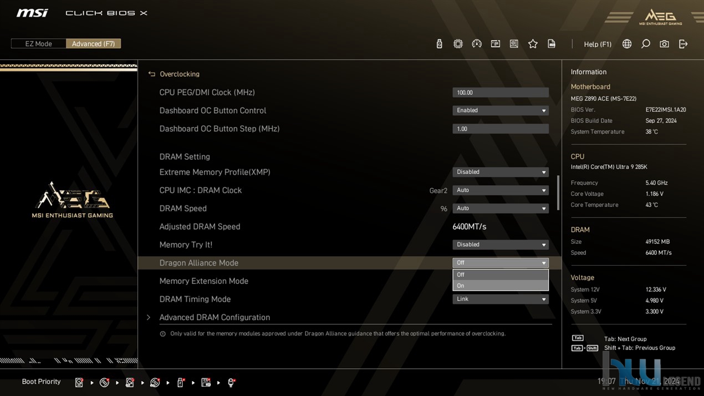Click the CPU PEG/DMI Clock value field
This screenshot has height=396, width=704.
pos(501,93)
